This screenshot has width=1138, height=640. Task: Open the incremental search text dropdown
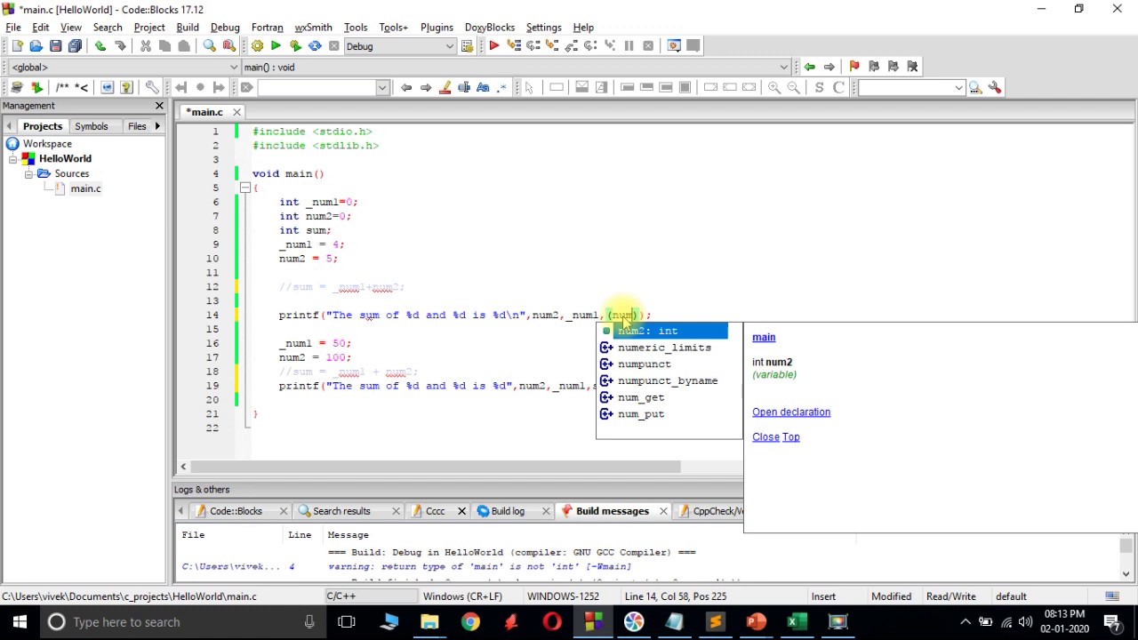click(382, 87)
